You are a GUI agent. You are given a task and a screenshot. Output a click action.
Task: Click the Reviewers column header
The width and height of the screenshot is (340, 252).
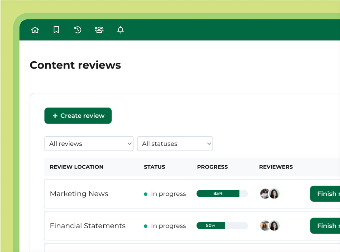click(276, 167)
